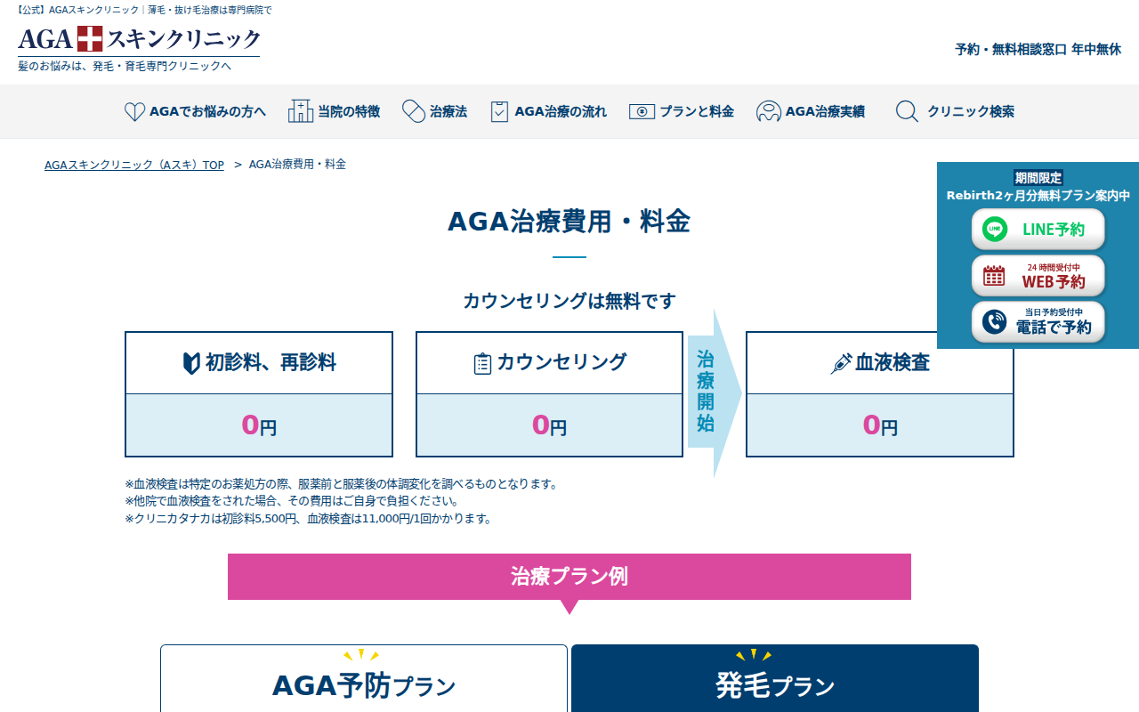Click the magnifier icon beside クリニック検索
Viewport: 1139px width, 712px height.
pos(907,111)
